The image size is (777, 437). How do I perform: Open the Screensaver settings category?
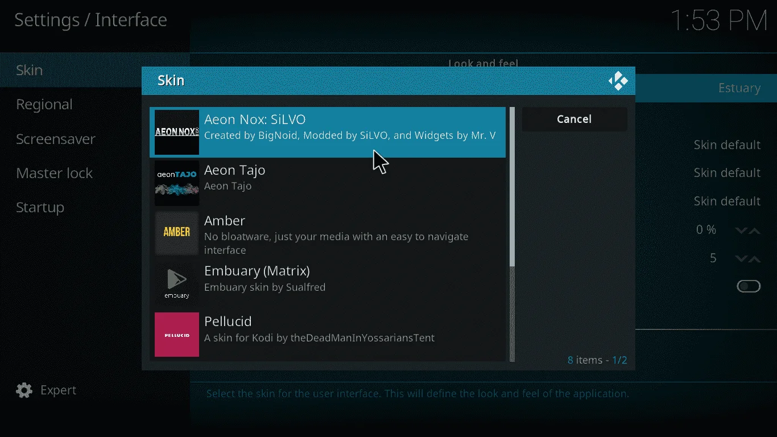point(95,139)
